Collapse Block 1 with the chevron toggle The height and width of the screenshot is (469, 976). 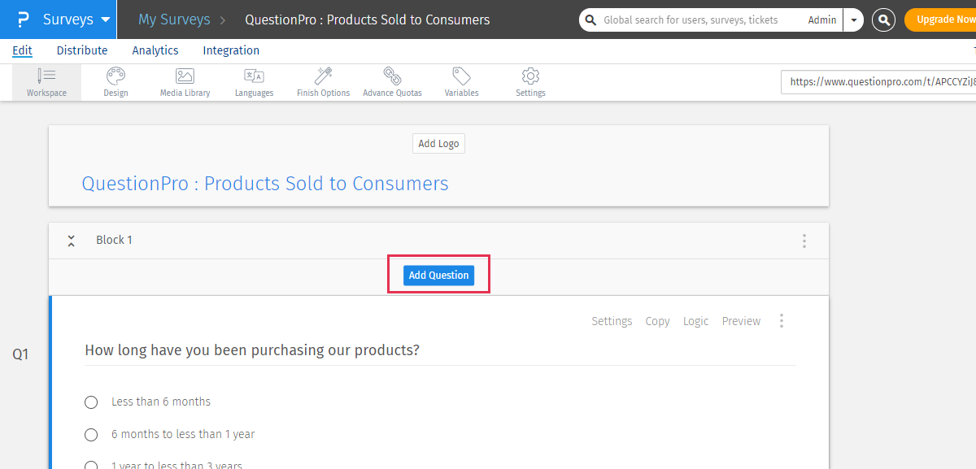point(72,241)
